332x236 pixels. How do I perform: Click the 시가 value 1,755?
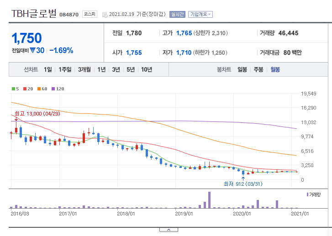coord(134,52)
